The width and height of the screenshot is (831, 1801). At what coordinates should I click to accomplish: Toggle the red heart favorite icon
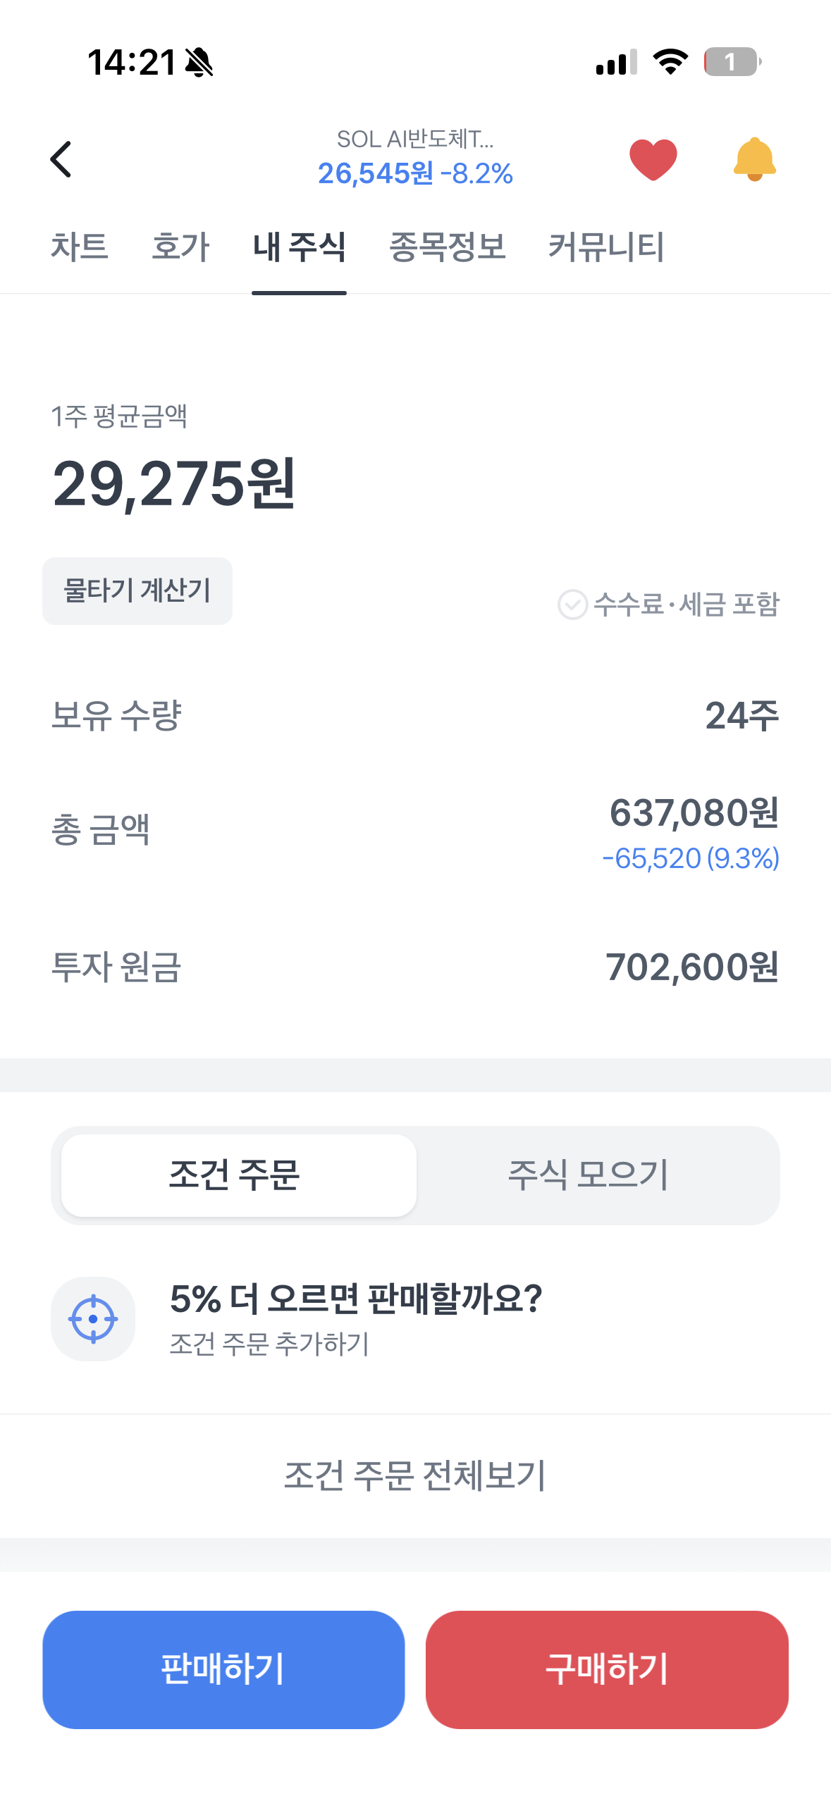653,160
